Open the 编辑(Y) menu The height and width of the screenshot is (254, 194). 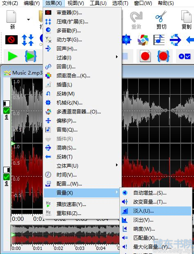pos(32,3)
